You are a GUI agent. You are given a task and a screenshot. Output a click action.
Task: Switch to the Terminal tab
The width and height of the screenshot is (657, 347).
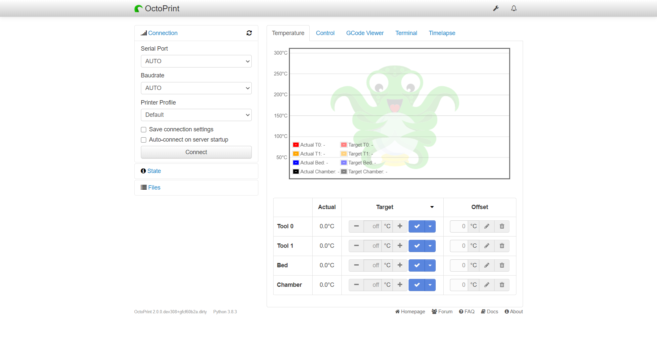[x=406, y=33]
